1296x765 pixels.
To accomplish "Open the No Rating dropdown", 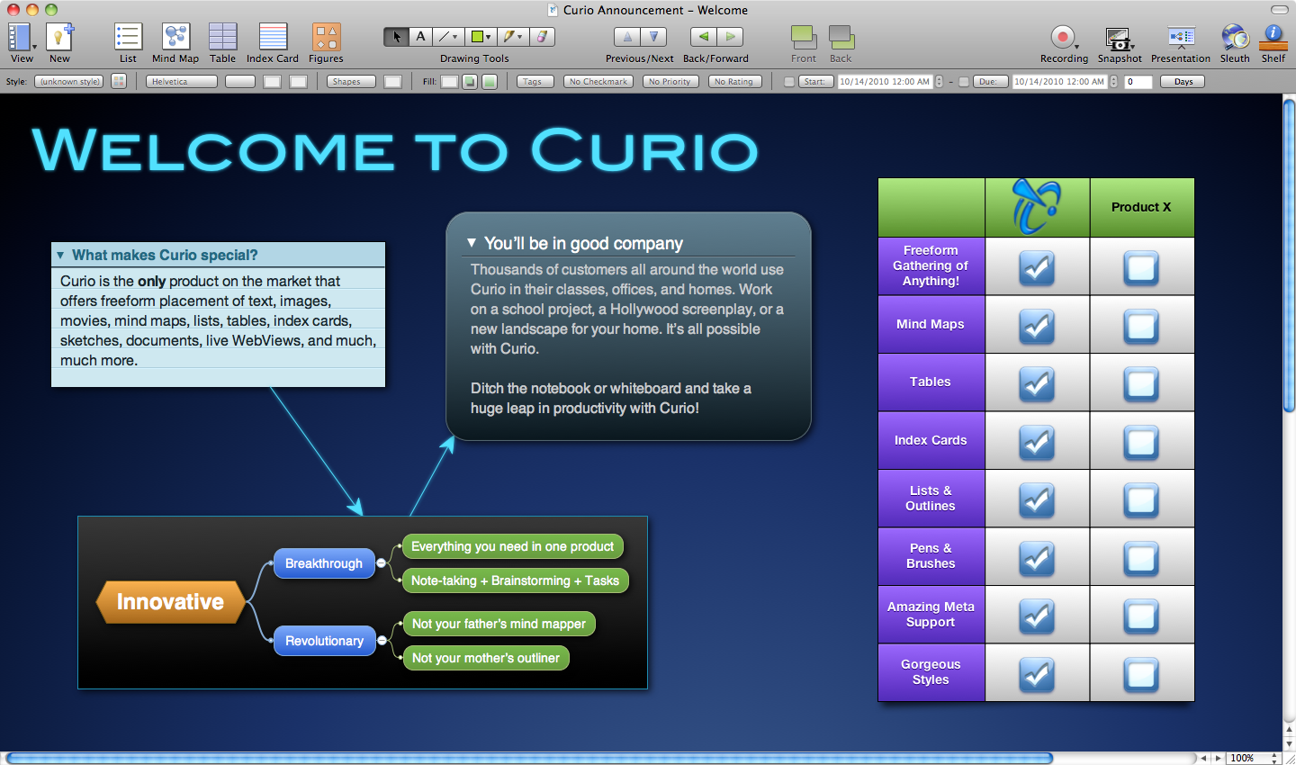I will [734, 81].
